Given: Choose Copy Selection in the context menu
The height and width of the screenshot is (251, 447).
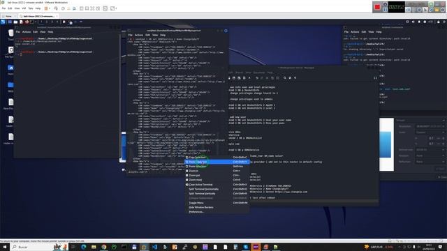Looking at the screenshot, I should tap(217, 158).
